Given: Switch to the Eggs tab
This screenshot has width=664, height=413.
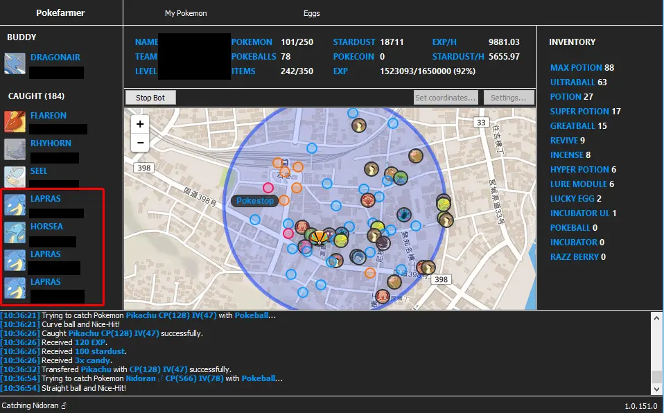Looking at the screenshot, I should click(312, 13).
